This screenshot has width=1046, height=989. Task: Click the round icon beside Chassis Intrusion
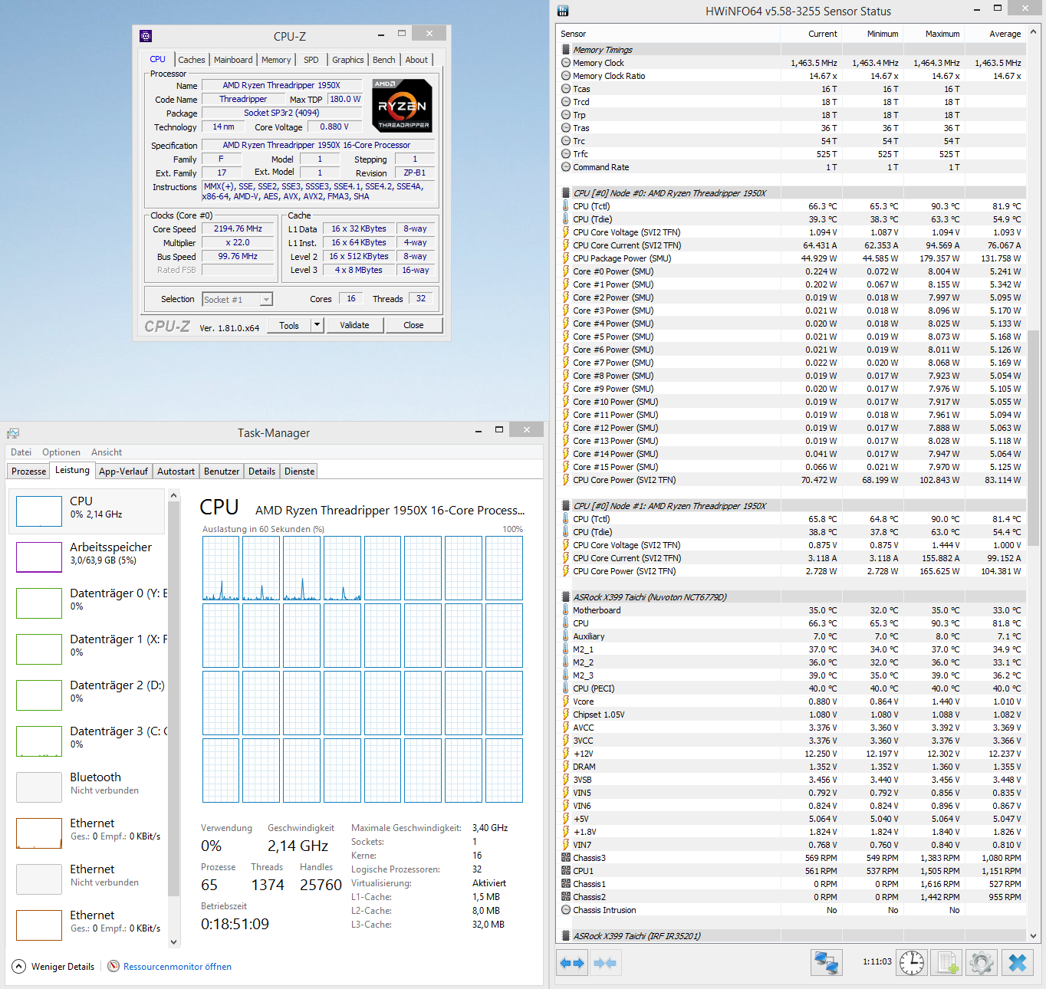(x=566, y=910)
